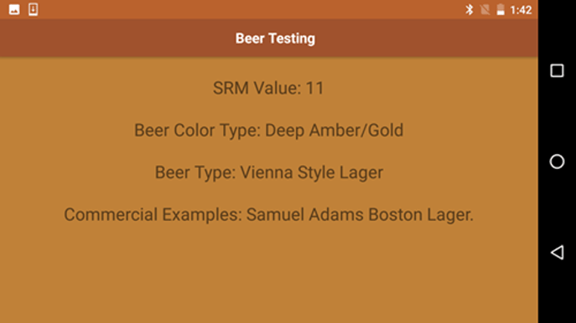The width and height of the screenshot is (576, 323).
Task: Tap the download notification icon in status bar
Action: pos(33,9)
